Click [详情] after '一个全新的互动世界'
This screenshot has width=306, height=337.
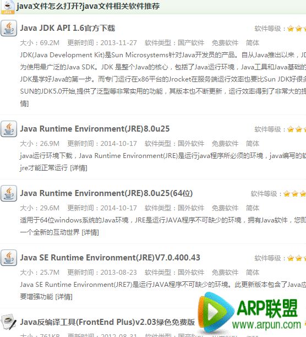point(90,232)
